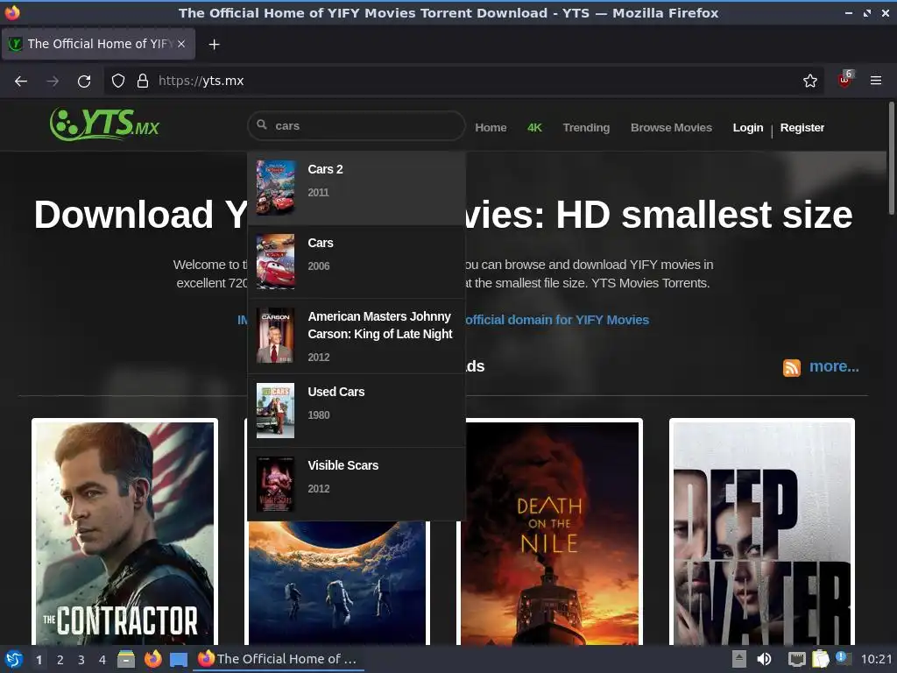Select Visible Scars search suggestion

point(357,484)
